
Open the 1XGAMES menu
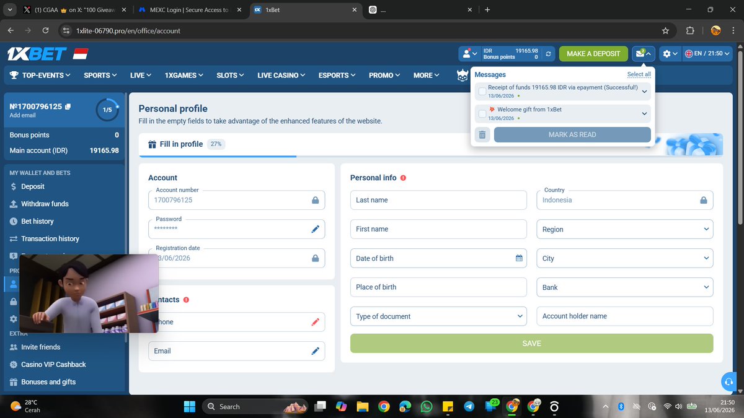click(184, 76)
